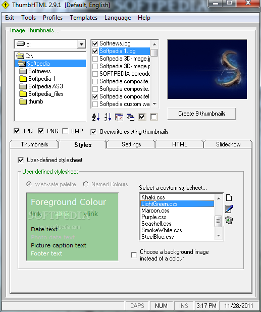Click Foreground Colour in style preview
This screenshot has height=312, width=261.
click(x=69, y=202)
